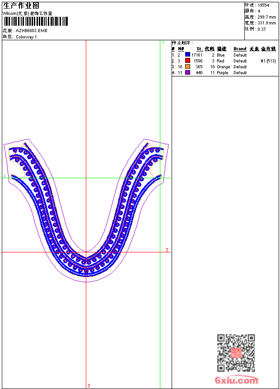
Task: Click the Red thread color swatch
Action: pyautogui.click(x=187, y=61)
